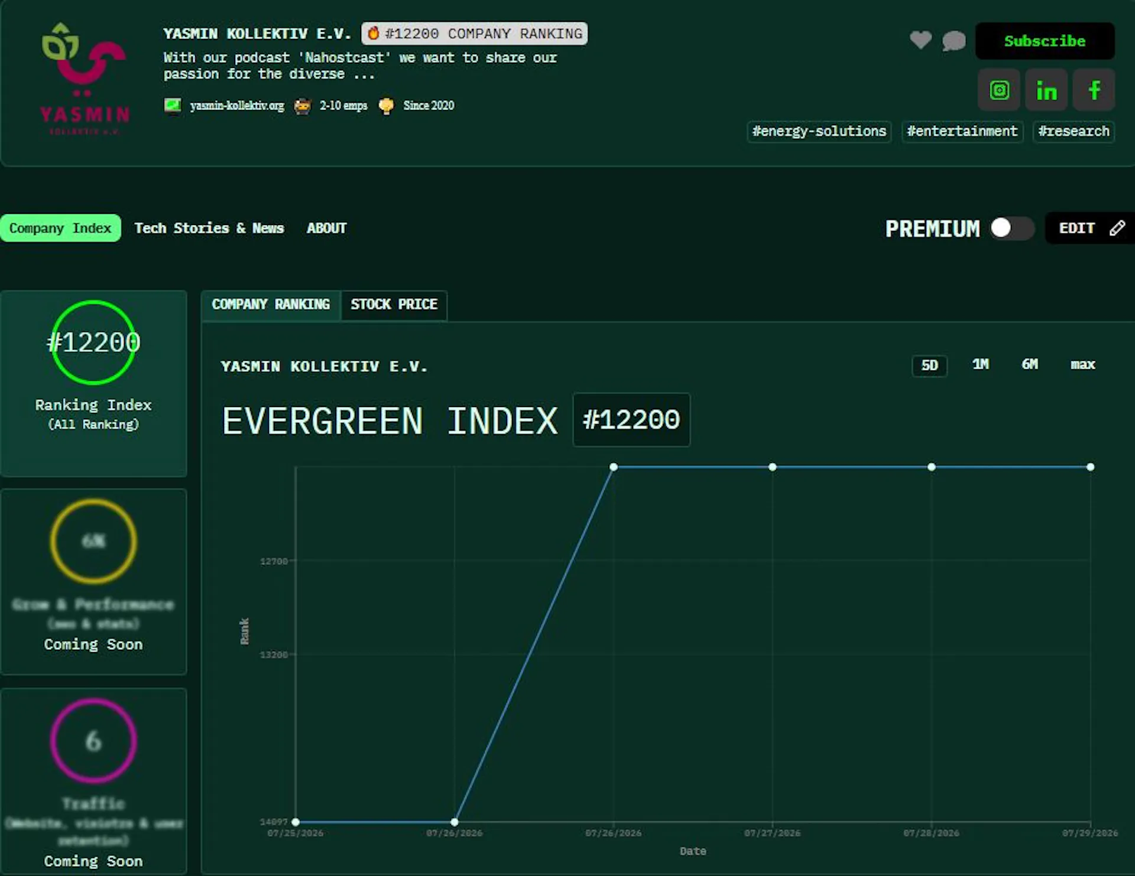The height and width of the screenshot is (876, 1135).
Task: Open the Facebook page icon
Action: tap(1094, 90)
